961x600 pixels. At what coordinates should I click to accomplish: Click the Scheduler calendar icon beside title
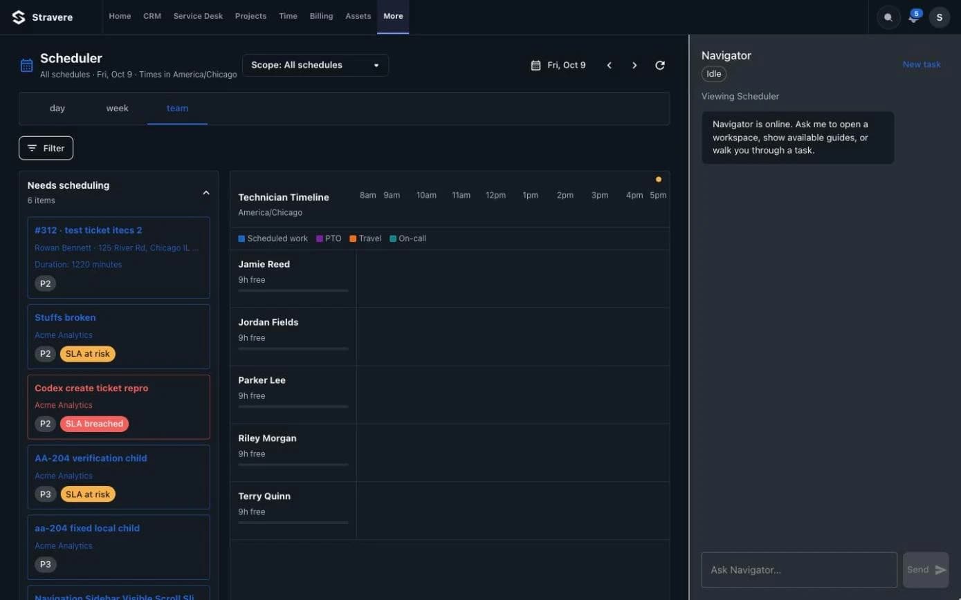(26, 66)
